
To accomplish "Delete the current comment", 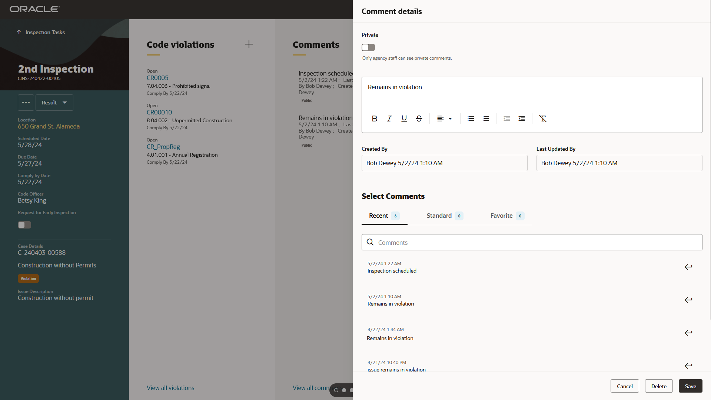I will [658, 386].
